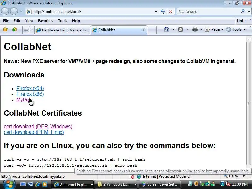Viewport: 252px width, 189px height.
Task: Open the Windows Start orb
Action: 9,184
